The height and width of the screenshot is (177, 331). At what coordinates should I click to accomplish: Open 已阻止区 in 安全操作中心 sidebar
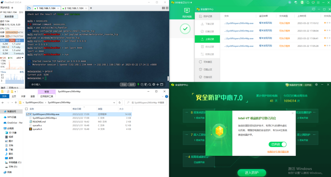pyautogui.click(x=207, y=69)
